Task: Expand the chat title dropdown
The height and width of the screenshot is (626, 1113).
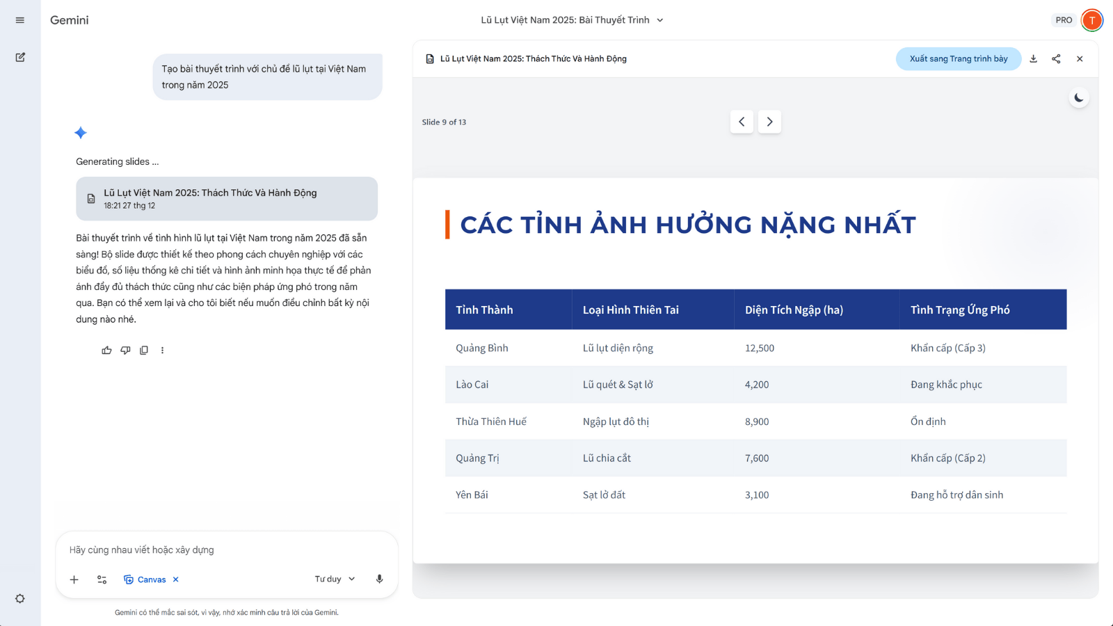Action: tap(659, 20)
